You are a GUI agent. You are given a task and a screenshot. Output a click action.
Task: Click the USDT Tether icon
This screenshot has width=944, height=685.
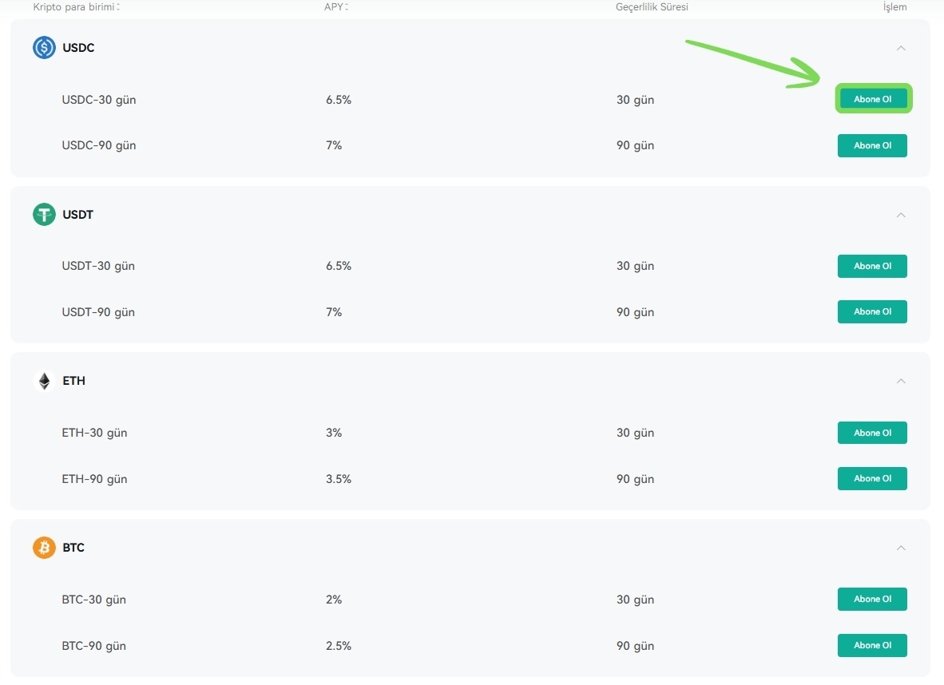[x=44, y=214]
